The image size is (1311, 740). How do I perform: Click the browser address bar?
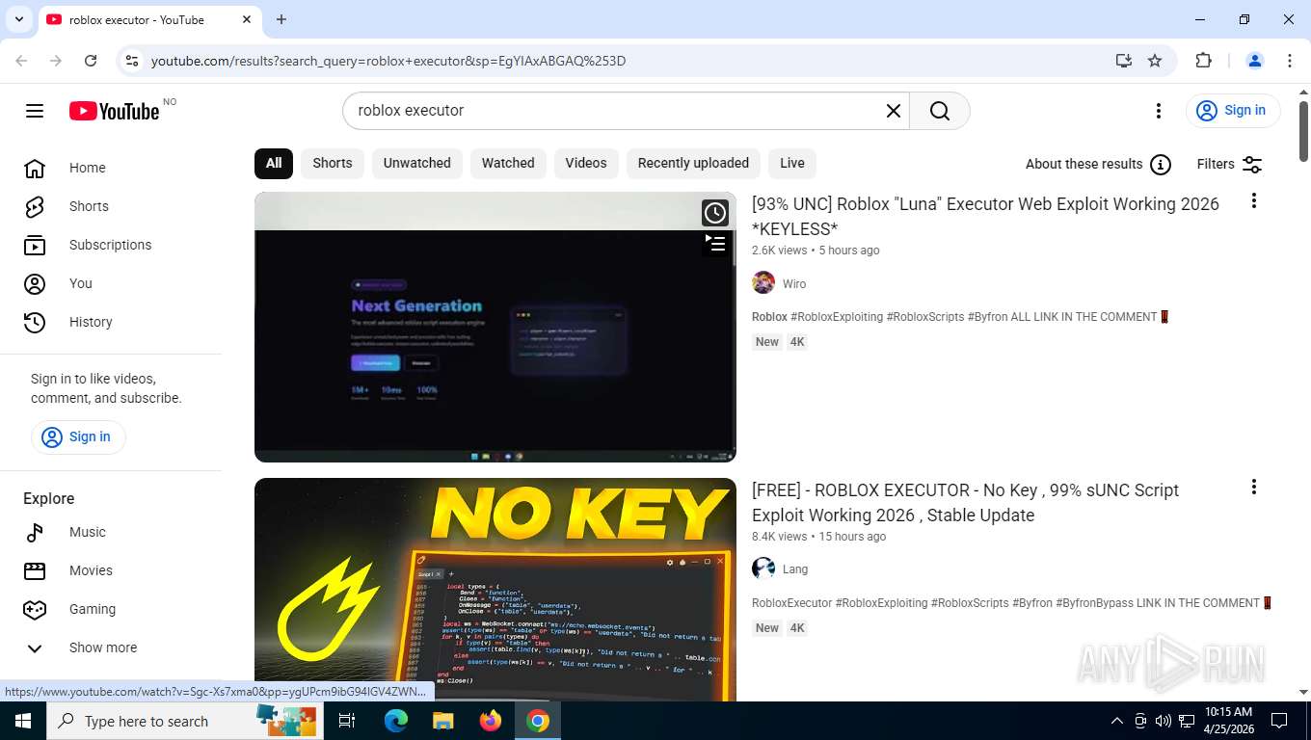(x=627, y=61)
